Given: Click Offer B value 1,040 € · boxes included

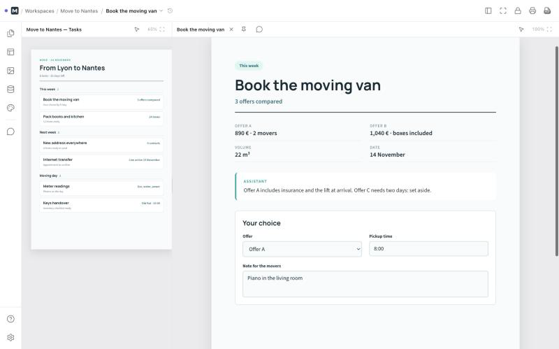Looking at the screenshot, I should 401,133.
